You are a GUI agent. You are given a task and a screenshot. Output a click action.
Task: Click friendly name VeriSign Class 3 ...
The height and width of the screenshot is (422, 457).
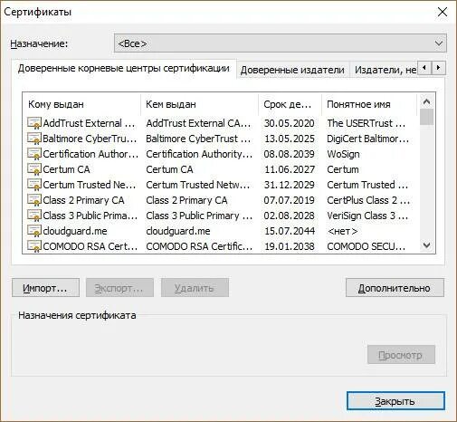pyautogui.click(x=367, y=216)
